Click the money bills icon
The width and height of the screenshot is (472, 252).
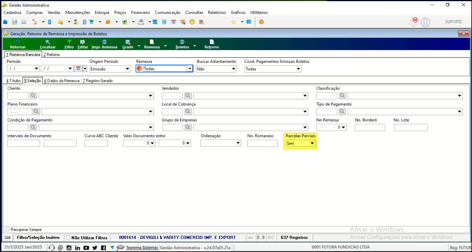[x=124, y=22]
